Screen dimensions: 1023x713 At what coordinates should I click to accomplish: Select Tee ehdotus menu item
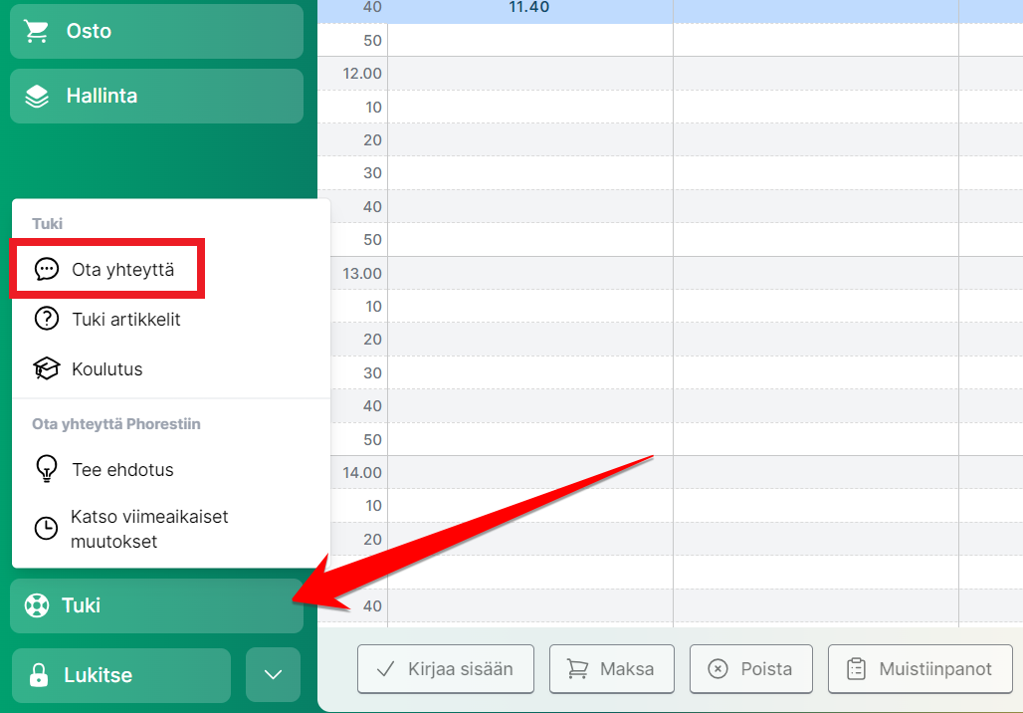(x=122, y=469)
